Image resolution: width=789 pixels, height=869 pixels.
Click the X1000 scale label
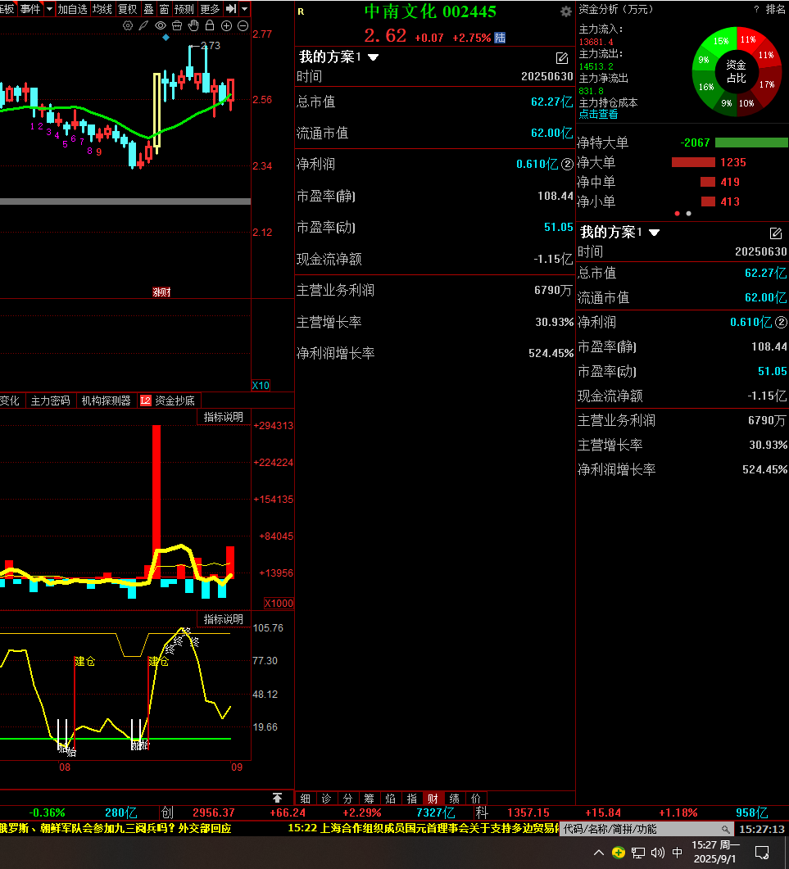point(279,604)
